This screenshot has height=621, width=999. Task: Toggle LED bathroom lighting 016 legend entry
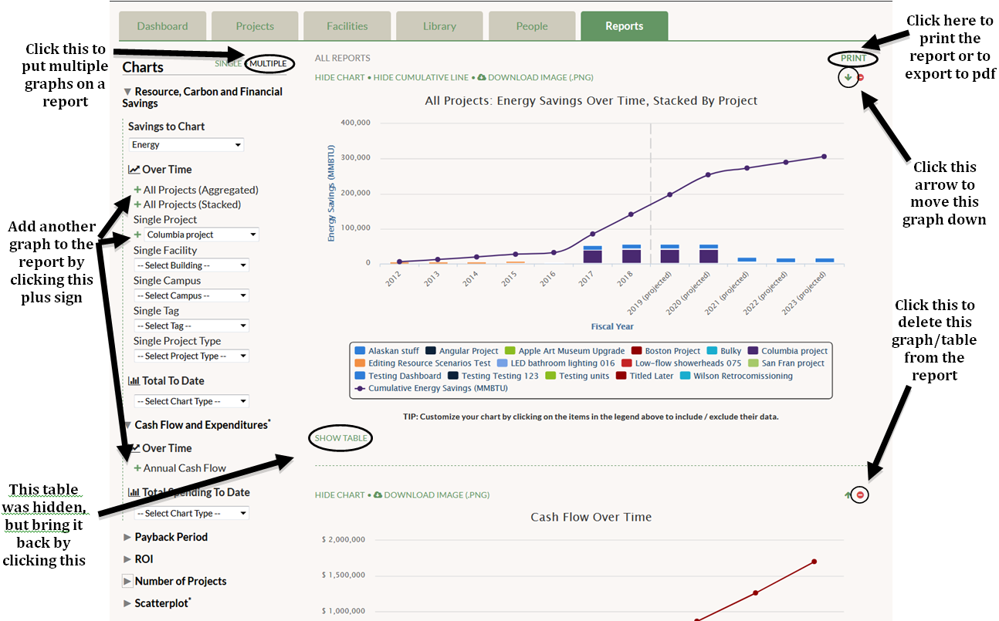pos(556,363)
